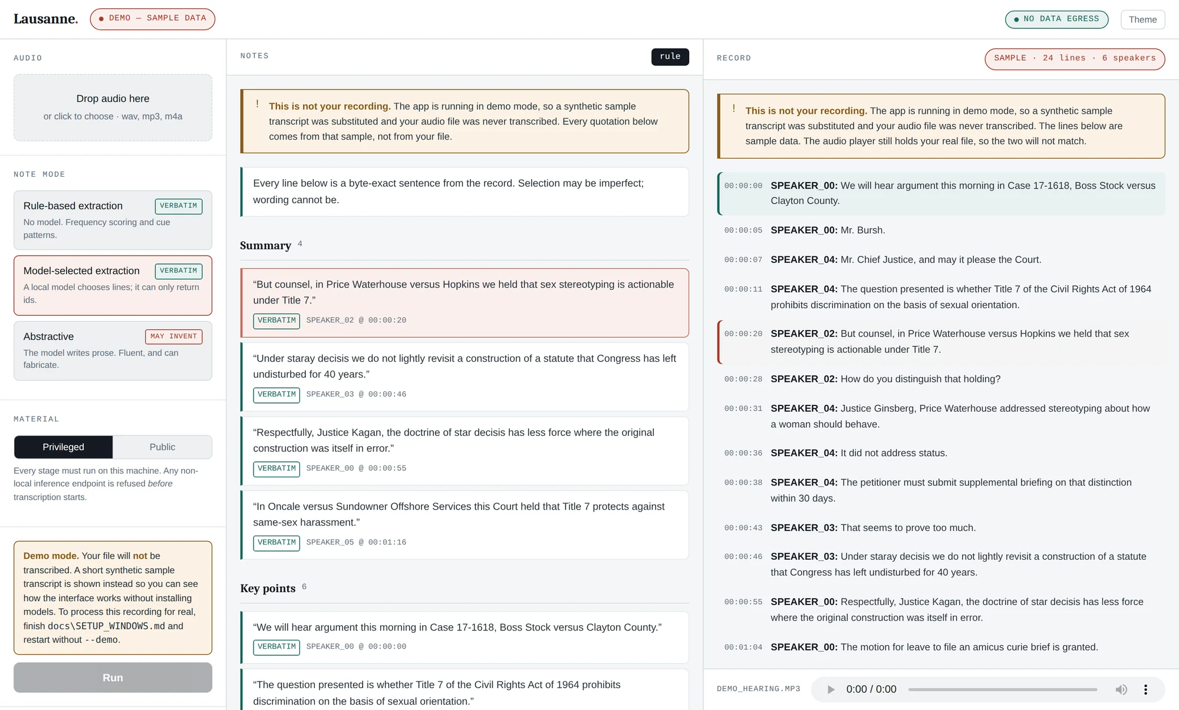Viewport: 1179px width, 710px height.
Task: Click the DEMO_HEARING.MP3 file name
Action: click(758, 689)
